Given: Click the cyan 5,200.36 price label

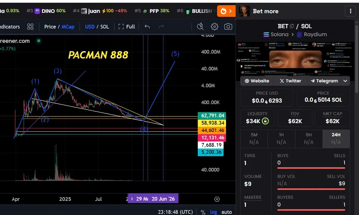Looking at the screenshot, I should click(x=211, y=152).
